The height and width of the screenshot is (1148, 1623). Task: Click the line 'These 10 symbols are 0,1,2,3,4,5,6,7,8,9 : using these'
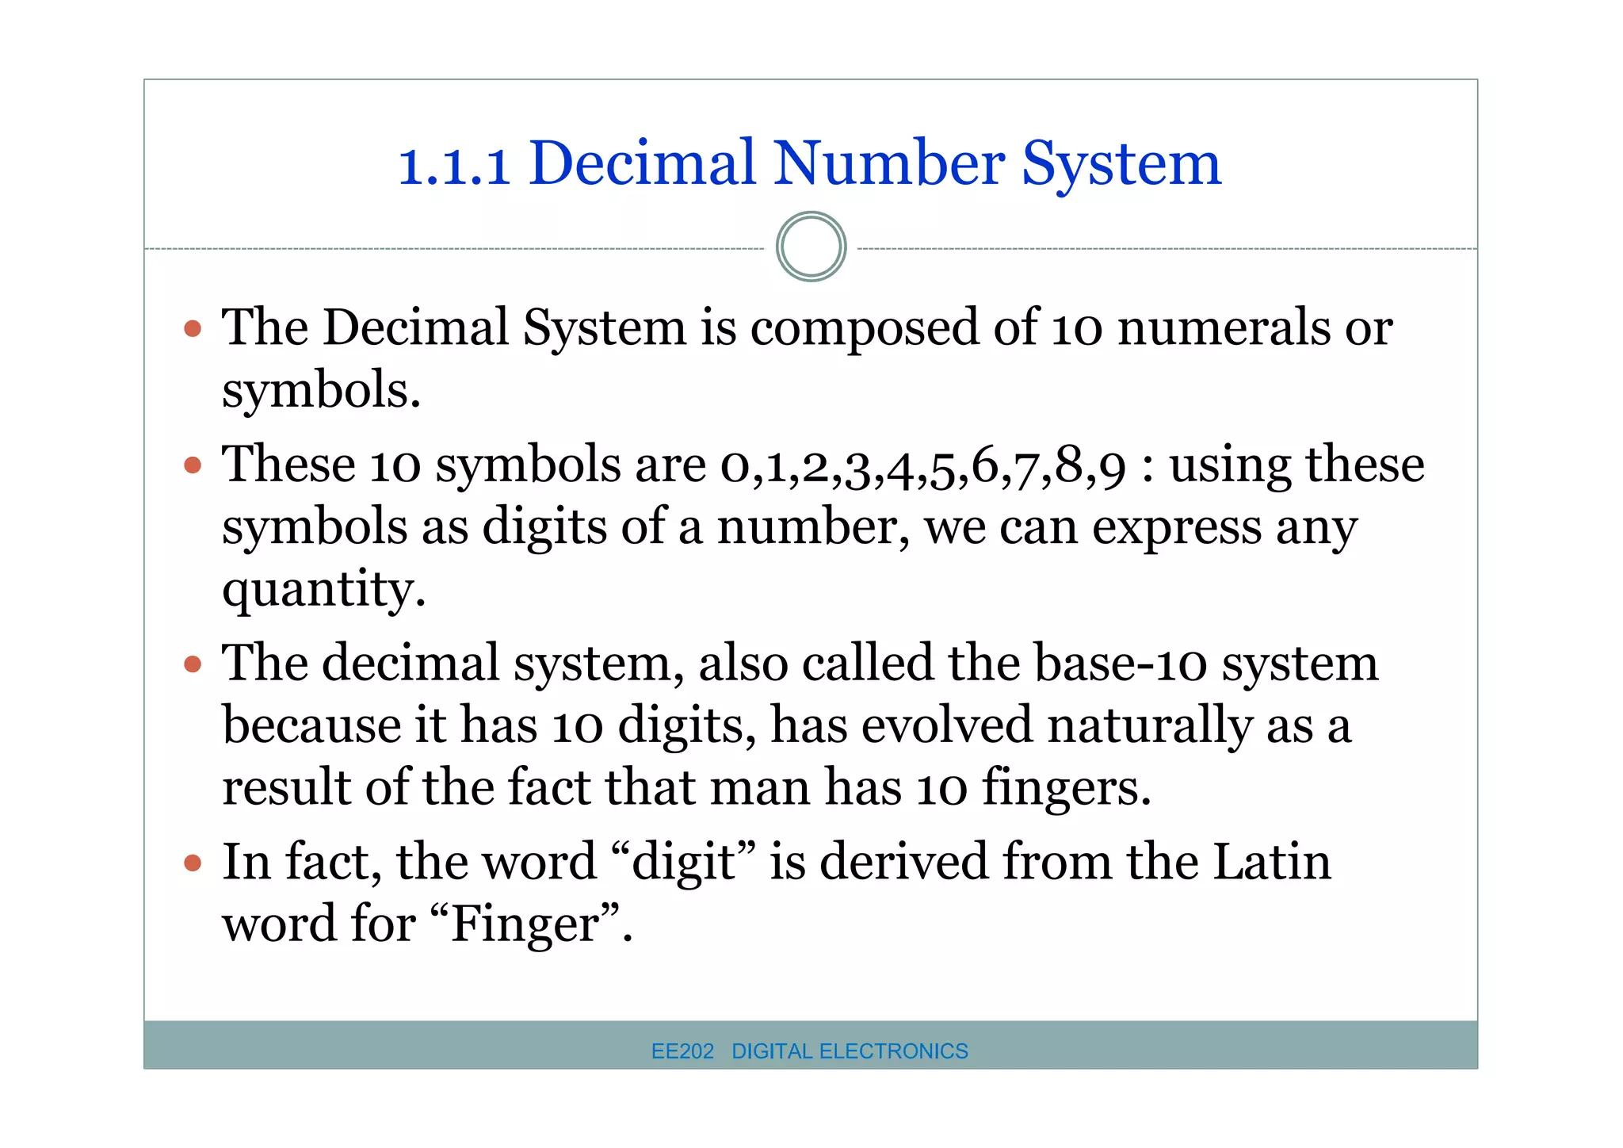coord(823,465)
